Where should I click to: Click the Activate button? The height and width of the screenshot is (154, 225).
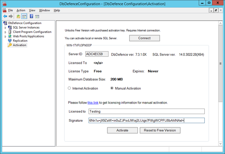122,130
